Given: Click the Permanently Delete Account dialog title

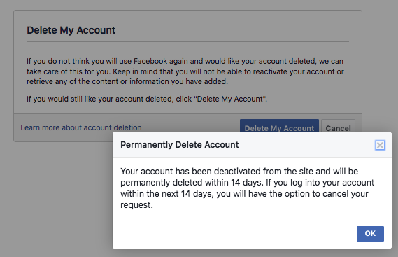Looking at the screenshot, I should (180, 145).
